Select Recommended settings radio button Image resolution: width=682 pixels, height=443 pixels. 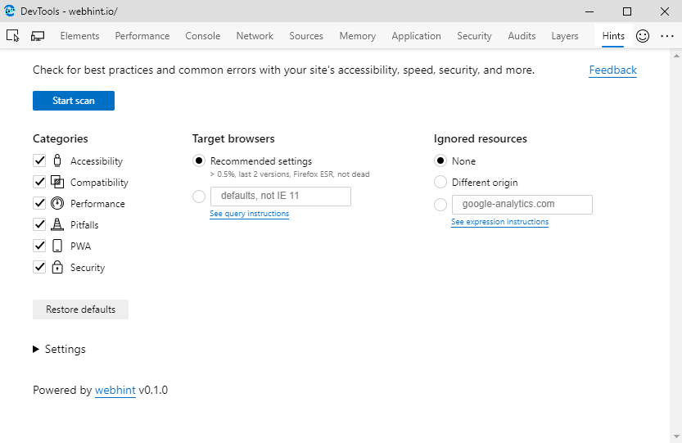click(199, 161)
